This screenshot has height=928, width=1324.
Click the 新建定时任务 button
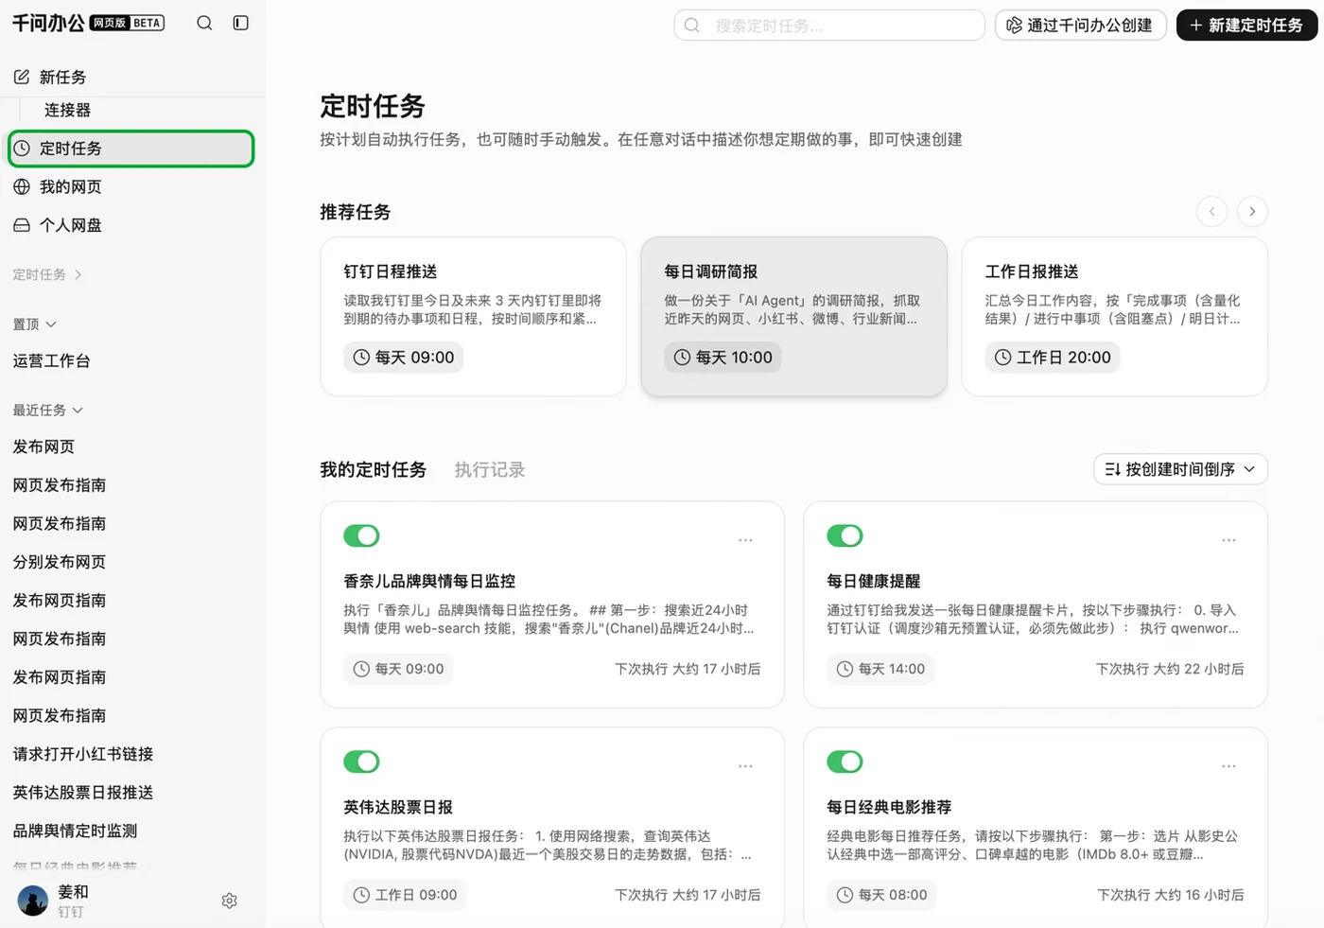click(1246, 26)
